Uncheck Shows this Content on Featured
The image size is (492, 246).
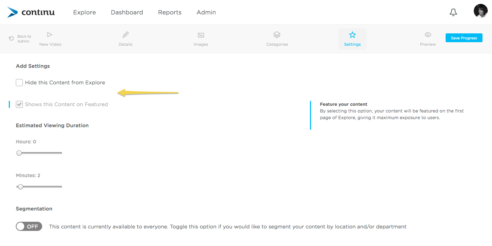[19, 104]
